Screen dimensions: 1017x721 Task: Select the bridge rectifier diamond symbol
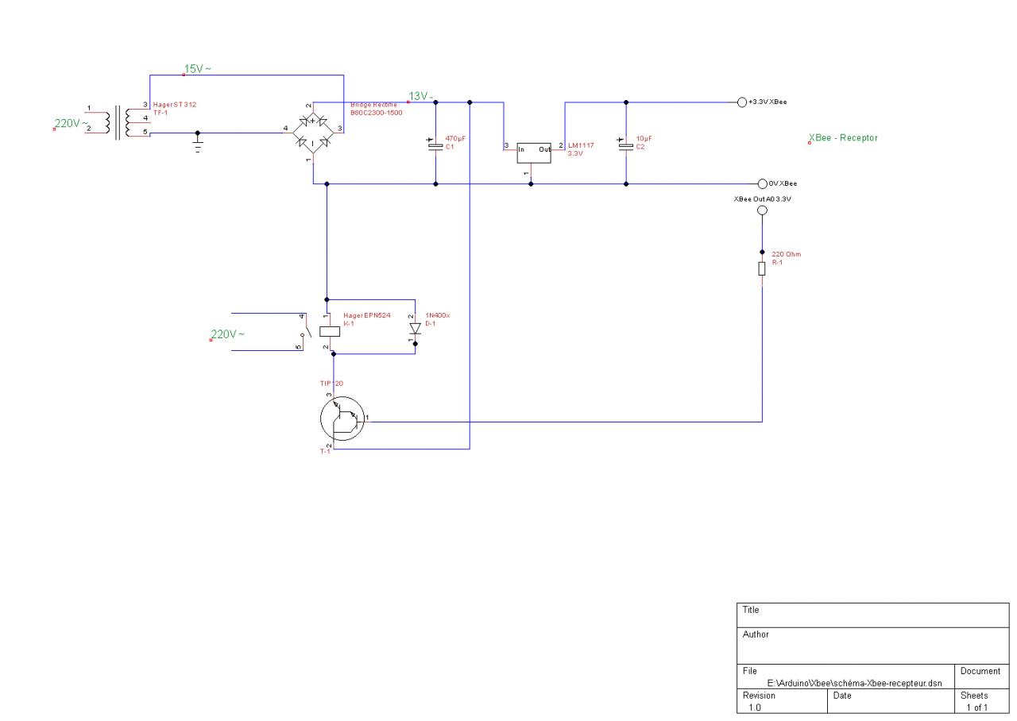click(313, 133)
